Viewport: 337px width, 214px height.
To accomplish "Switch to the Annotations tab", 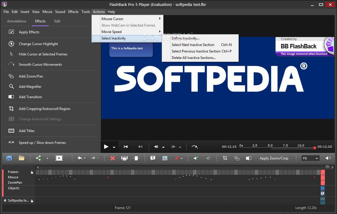I will 17,21.
